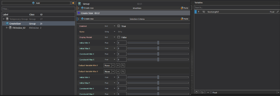Open Constraint Max X Float type dropdown
This screenshot has width=280, height=96.
click(114, 60)
